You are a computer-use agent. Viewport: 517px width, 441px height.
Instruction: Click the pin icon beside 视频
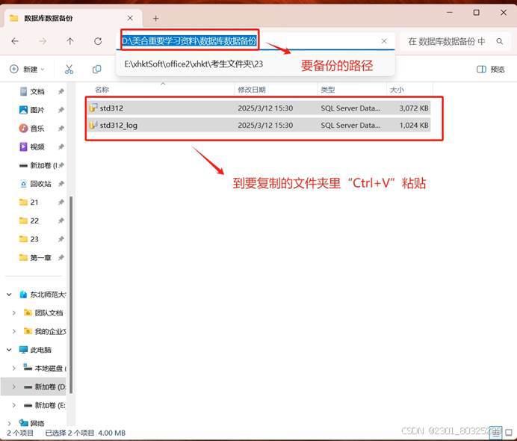[x=61, y=147]
